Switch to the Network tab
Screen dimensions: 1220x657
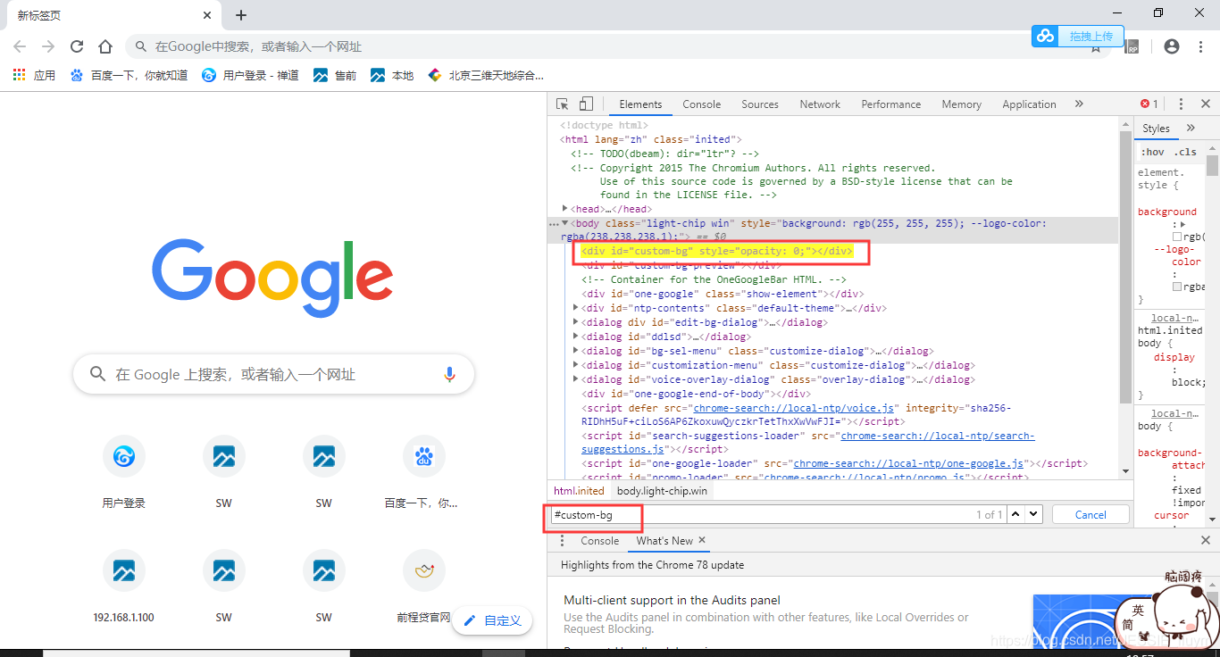coord(820,104)
